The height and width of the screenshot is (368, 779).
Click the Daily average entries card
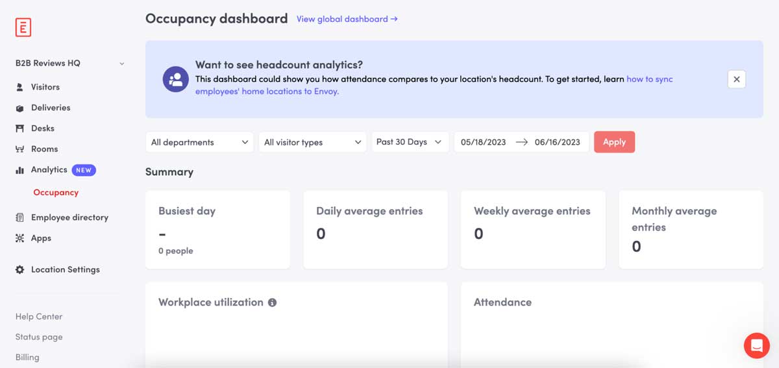375,230
